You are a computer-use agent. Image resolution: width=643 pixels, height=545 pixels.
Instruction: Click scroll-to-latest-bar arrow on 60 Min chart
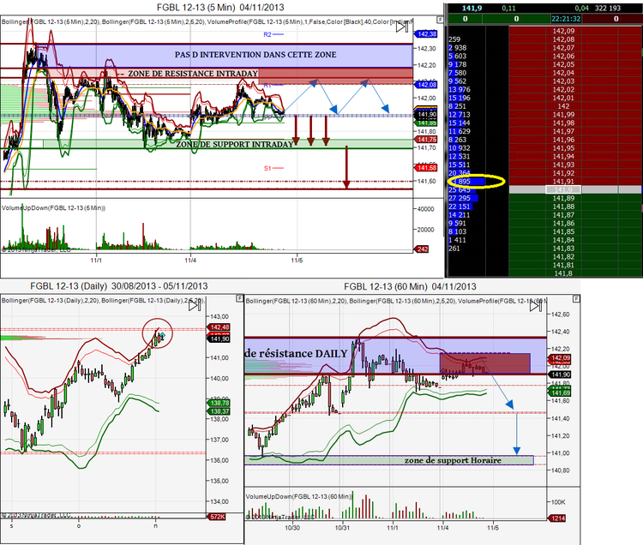tap(536, 306)
